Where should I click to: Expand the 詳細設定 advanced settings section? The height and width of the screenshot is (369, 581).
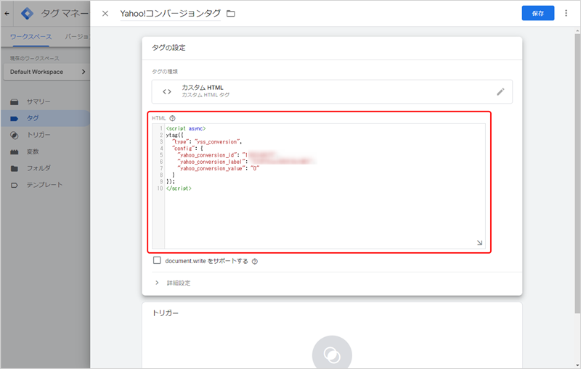click(172, 283)
